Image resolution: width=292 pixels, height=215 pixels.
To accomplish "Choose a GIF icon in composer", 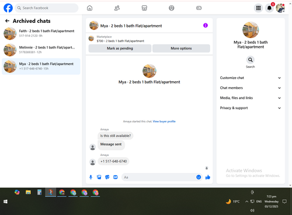I will [116, 177].
